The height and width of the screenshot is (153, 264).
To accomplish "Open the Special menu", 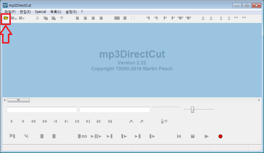I will [x=40, y=12].
